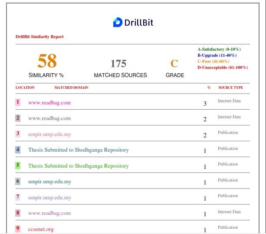This screenshot has width=266, height=234.
Task: Click Internet Data source type in row 1
Action: click(x=229, y=101)
